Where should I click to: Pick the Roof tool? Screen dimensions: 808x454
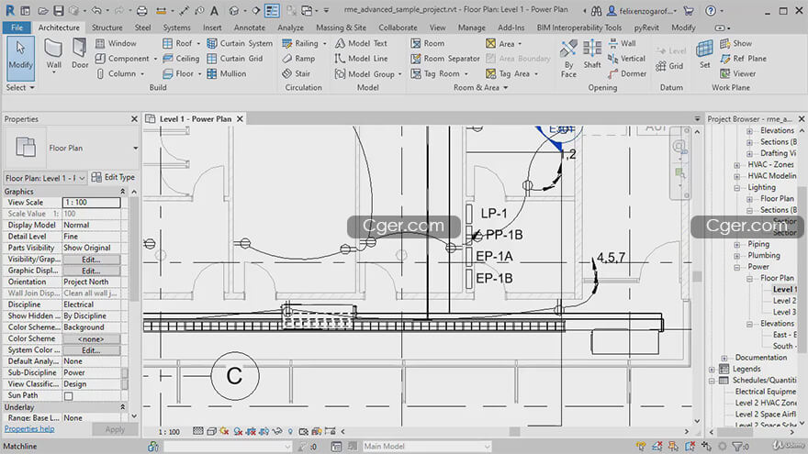click(x=177, y=43)
